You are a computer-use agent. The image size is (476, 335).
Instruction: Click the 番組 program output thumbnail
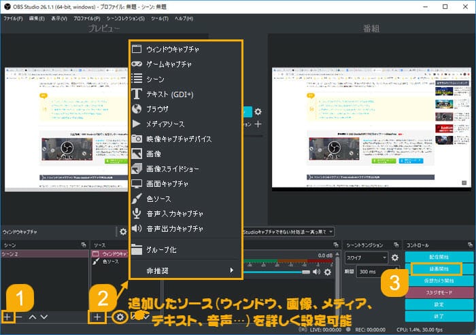371,128
